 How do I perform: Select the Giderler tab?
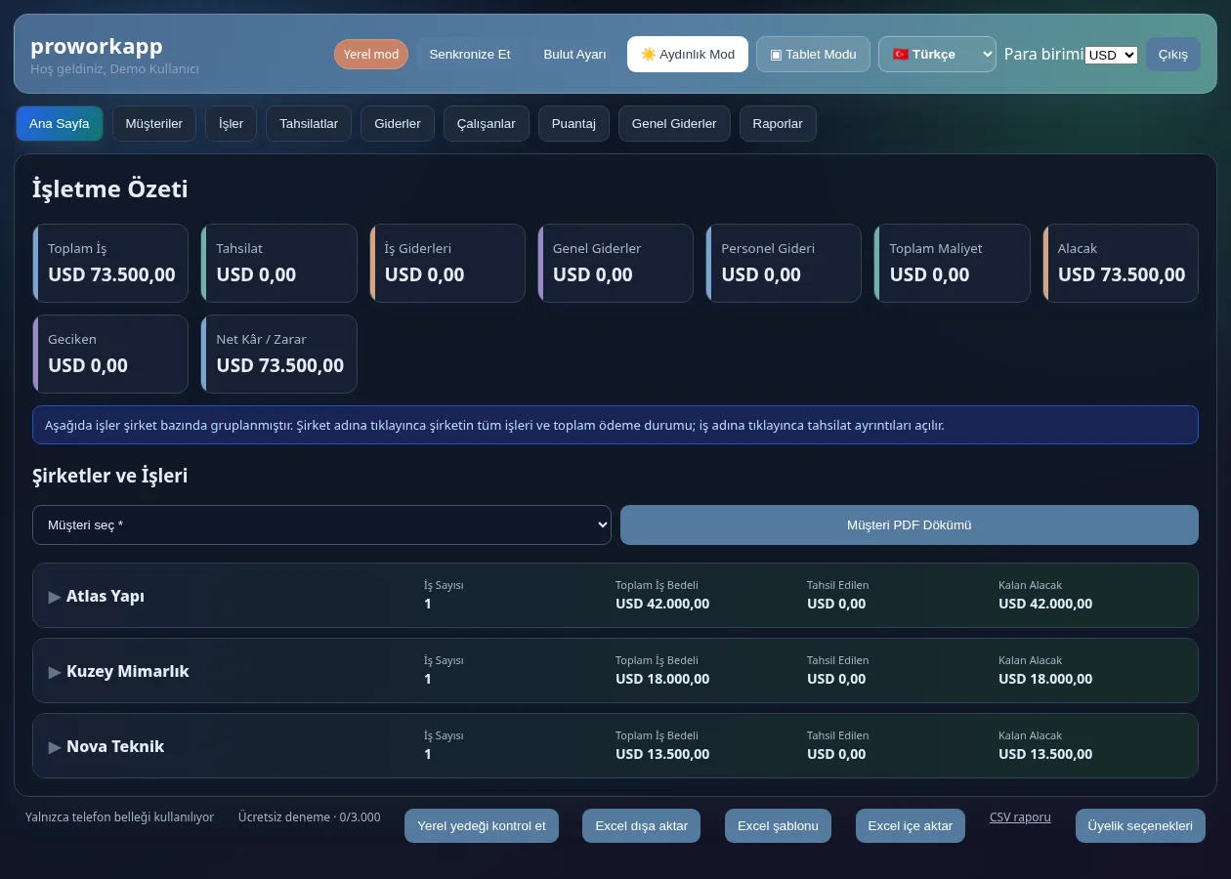[x=398, y=124]
